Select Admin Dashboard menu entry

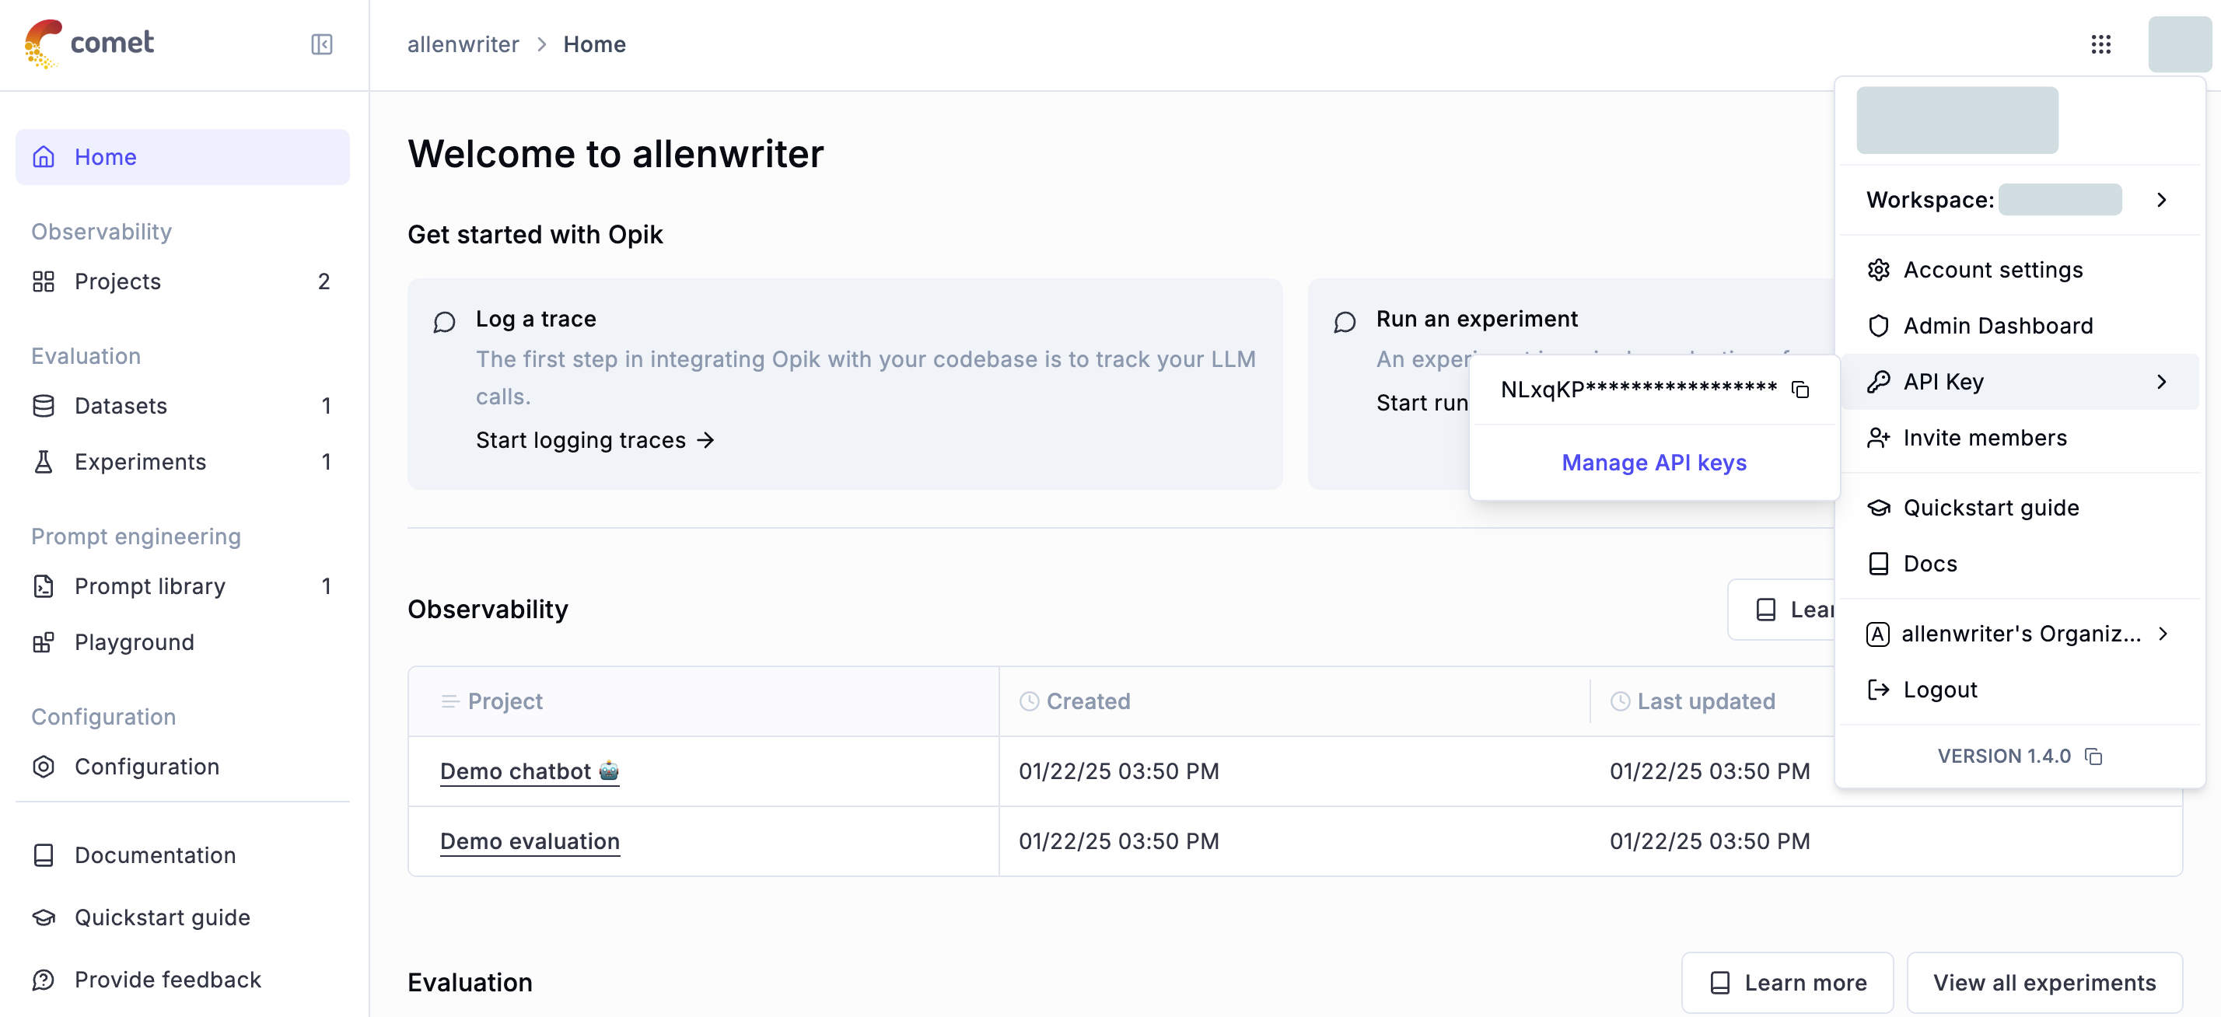tap(1997, 326)
